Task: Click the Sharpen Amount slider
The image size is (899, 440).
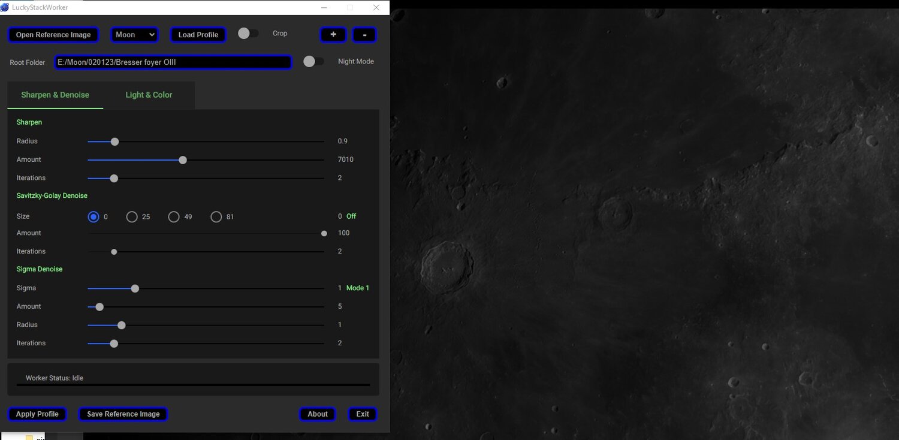Action: [x=206, y=160]
